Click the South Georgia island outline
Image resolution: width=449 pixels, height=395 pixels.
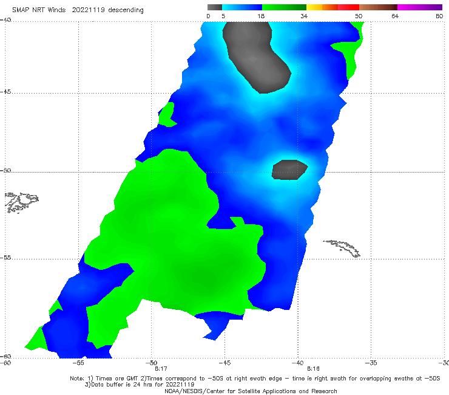[x=342, y=249]
